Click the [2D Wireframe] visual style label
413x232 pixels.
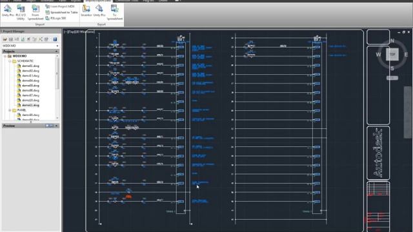pos(85,32)
